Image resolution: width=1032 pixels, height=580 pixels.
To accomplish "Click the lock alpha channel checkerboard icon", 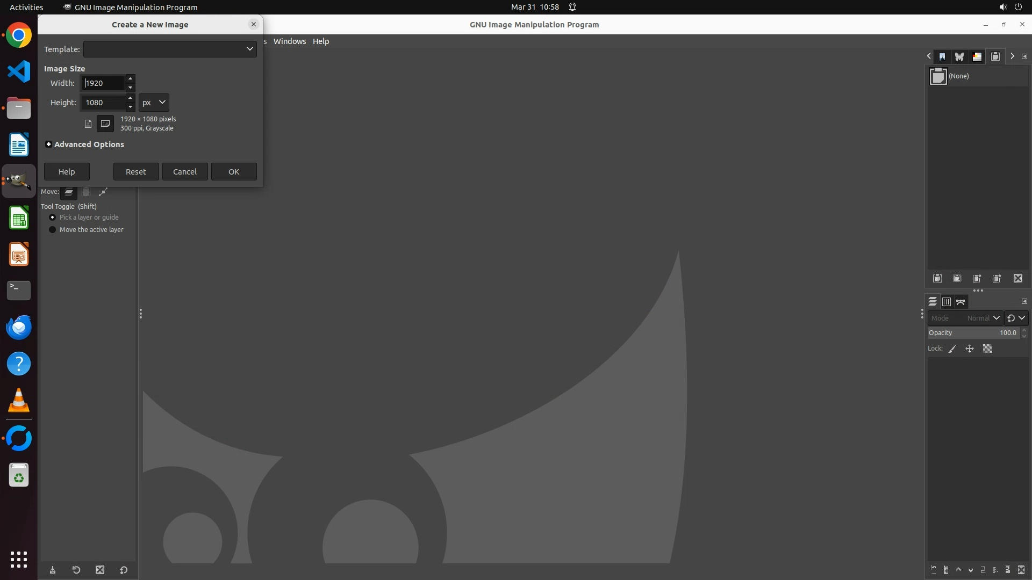I will click(x=987, y=349).
